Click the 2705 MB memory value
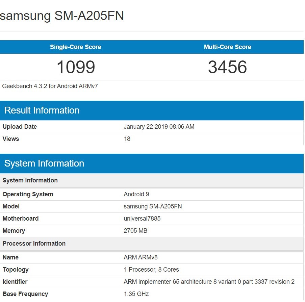 135,231
